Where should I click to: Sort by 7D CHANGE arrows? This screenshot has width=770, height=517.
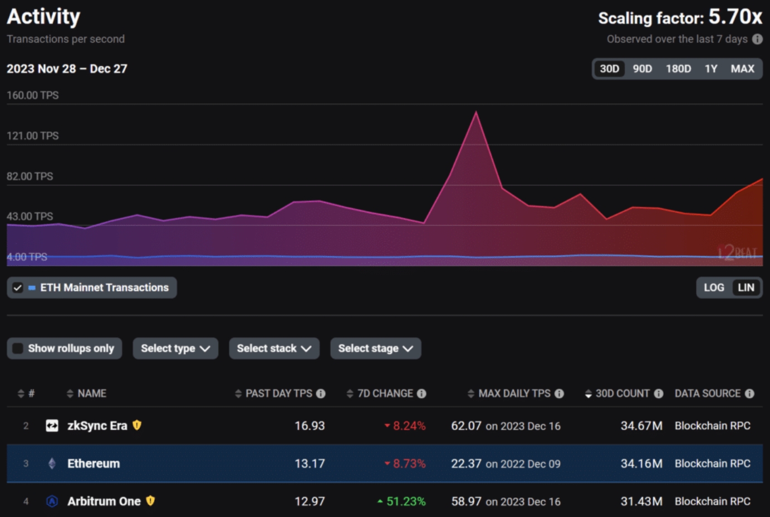(350, 393)
